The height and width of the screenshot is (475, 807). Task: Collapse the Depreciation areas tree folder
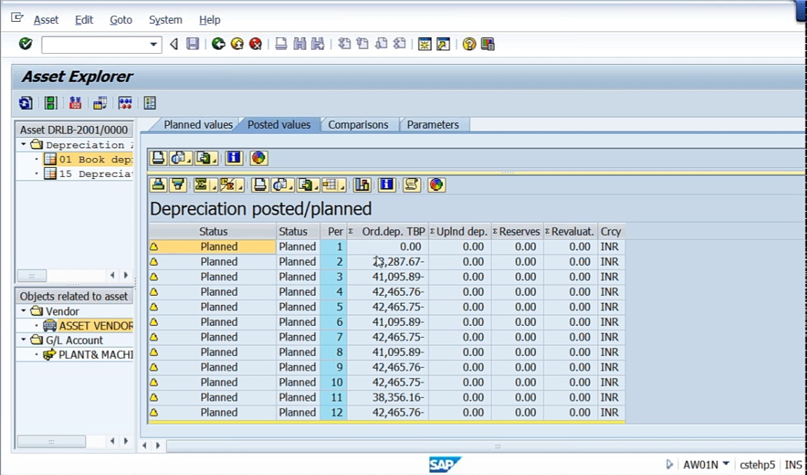(x=24, y=145)
